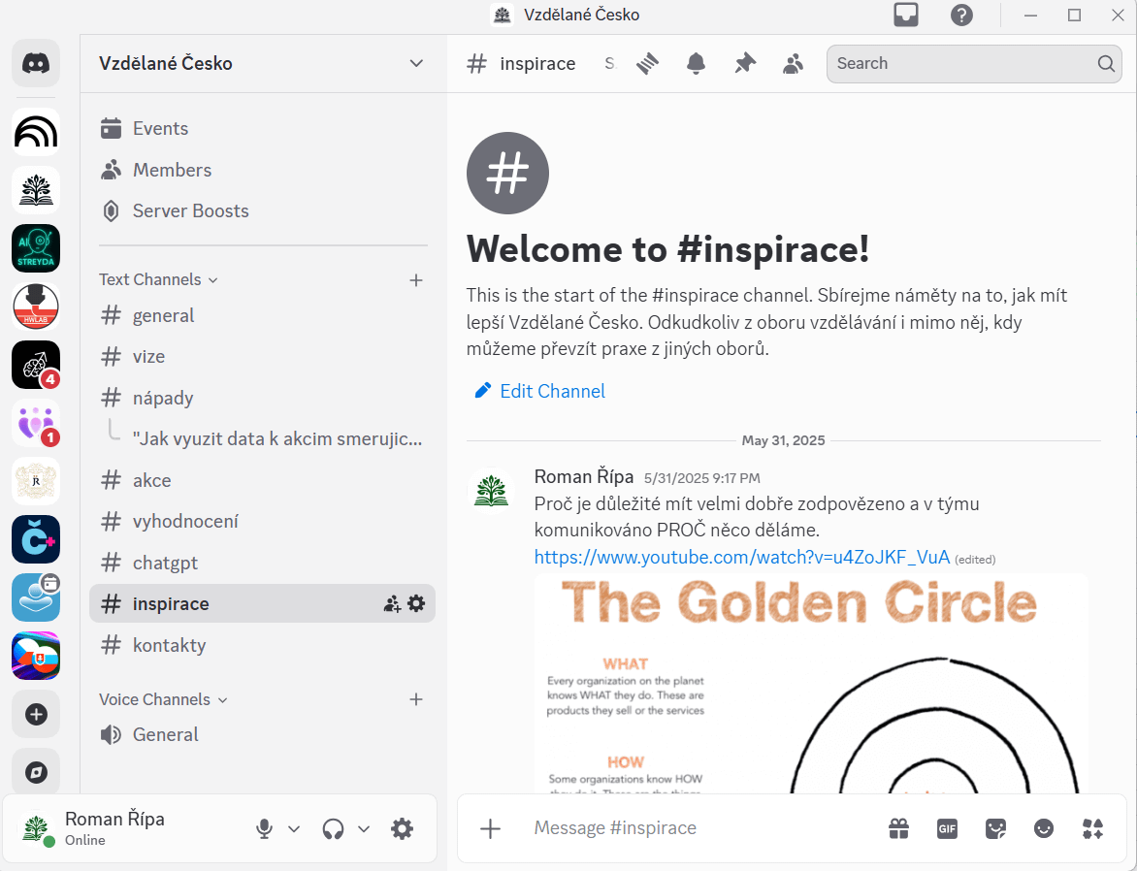
Task: Switch to the vize channel
Action: point(263,357)
